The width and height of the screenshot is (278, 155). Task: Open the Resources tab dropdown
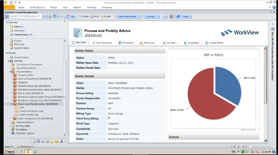click(x=148, y=43)
